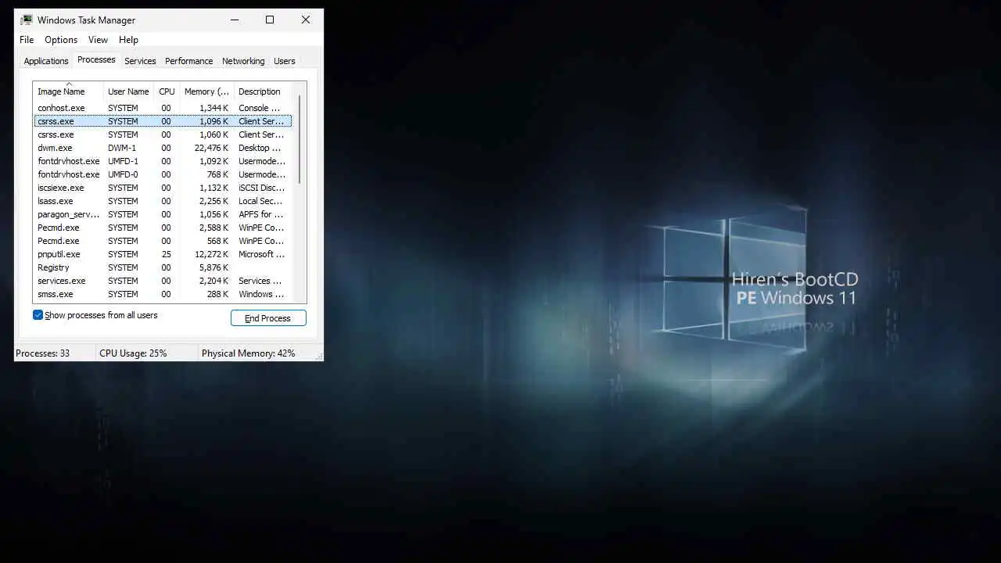This screenshot has height=563, width=1001.
Task: Toggle Show processes from all users checkbox
Action: click(38, 315)
